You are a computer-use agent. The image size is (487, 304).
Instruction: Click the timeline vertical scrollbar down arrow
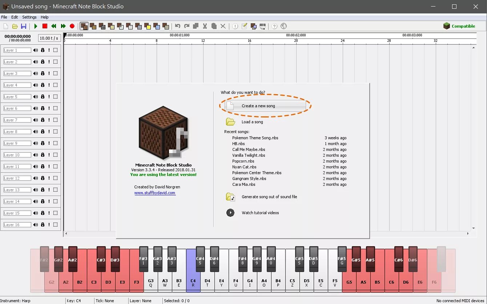pyautogui.click(x=474, y=228)
